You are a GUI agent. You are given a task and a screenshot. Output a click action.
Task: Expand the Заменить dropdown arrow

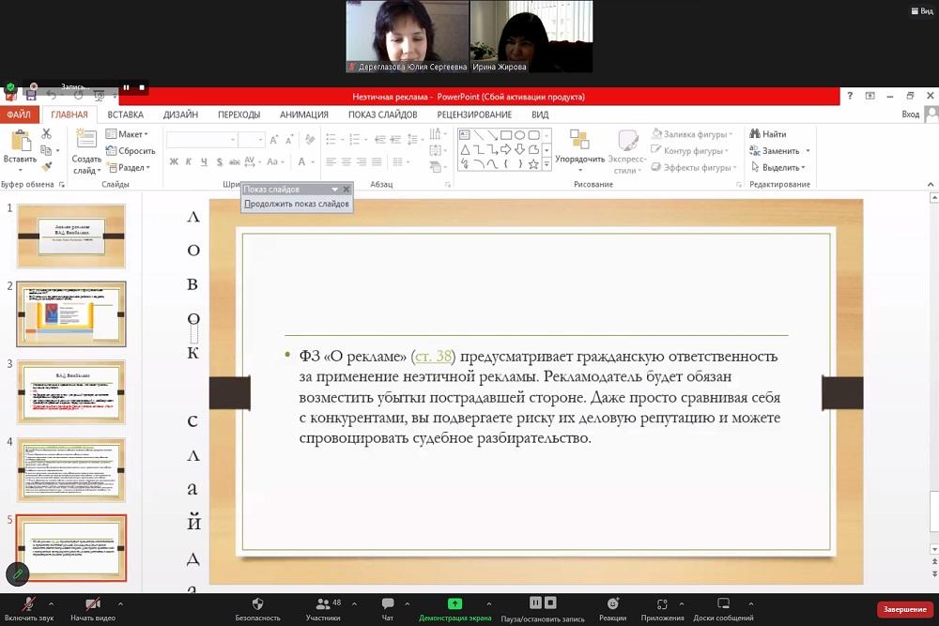click(x=808, y=151)
